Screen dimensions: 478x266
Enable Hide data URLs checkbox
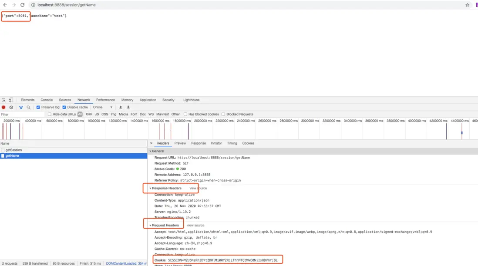[49, 114]
